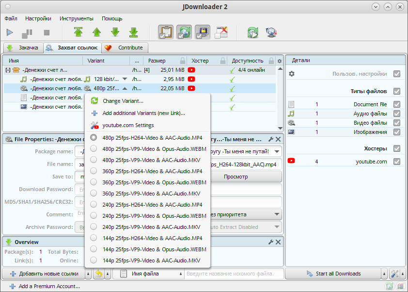This screenshot has height=292, width=408.
Task: Click the green refresh-play toolbar icon
Action: (x=253, y=32)
